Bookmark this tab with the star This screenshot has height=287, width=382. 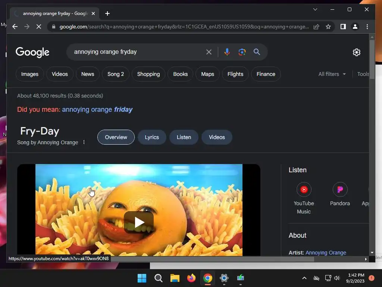coord(328,27)
